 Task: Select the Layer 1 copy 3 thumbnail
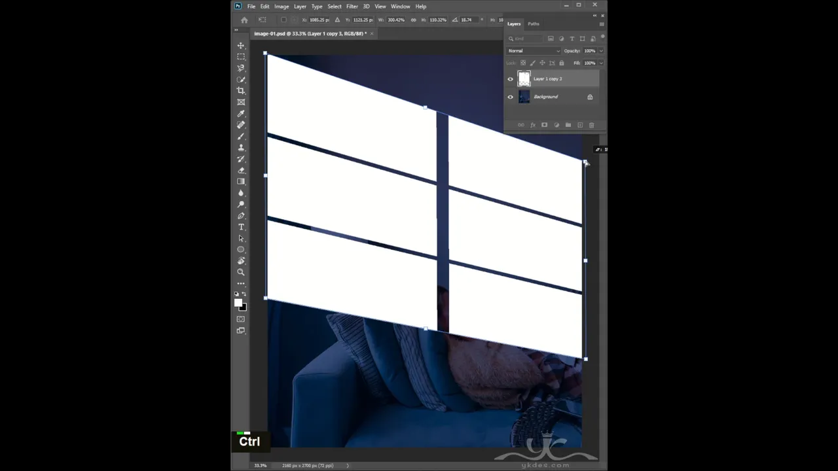524,79
